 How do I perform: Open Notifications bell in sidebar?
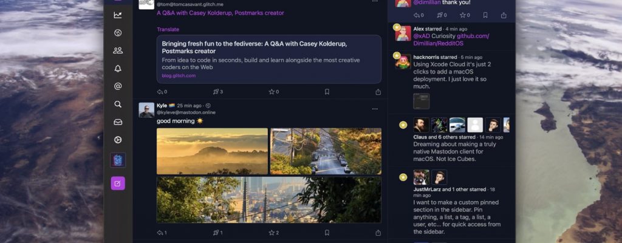click(x=118, y=69)
